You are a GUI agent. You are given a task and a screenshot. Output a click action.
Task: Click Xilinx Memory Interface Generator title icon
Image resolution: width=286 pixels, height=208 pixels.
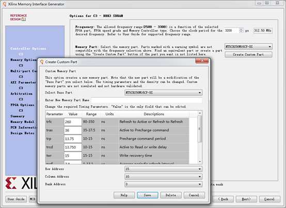[5, 4]
